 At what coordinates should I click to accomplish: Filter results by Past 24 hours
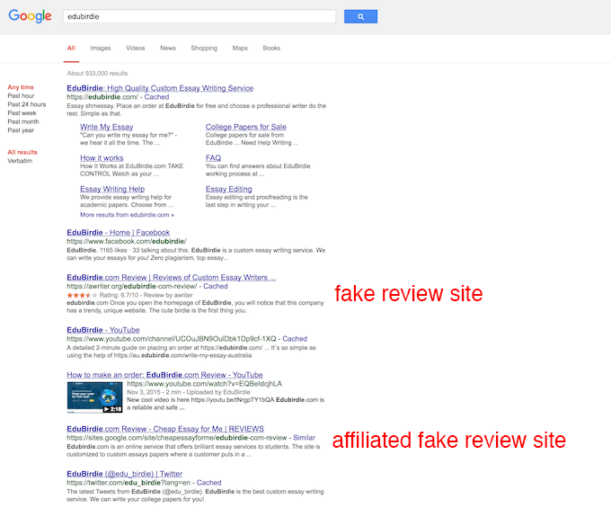click(x=27, y=104)
